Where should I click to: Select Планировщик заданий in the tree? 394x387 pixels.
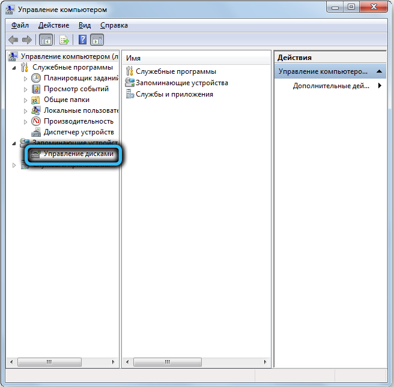pyautogui.click(x=81, y=78)
